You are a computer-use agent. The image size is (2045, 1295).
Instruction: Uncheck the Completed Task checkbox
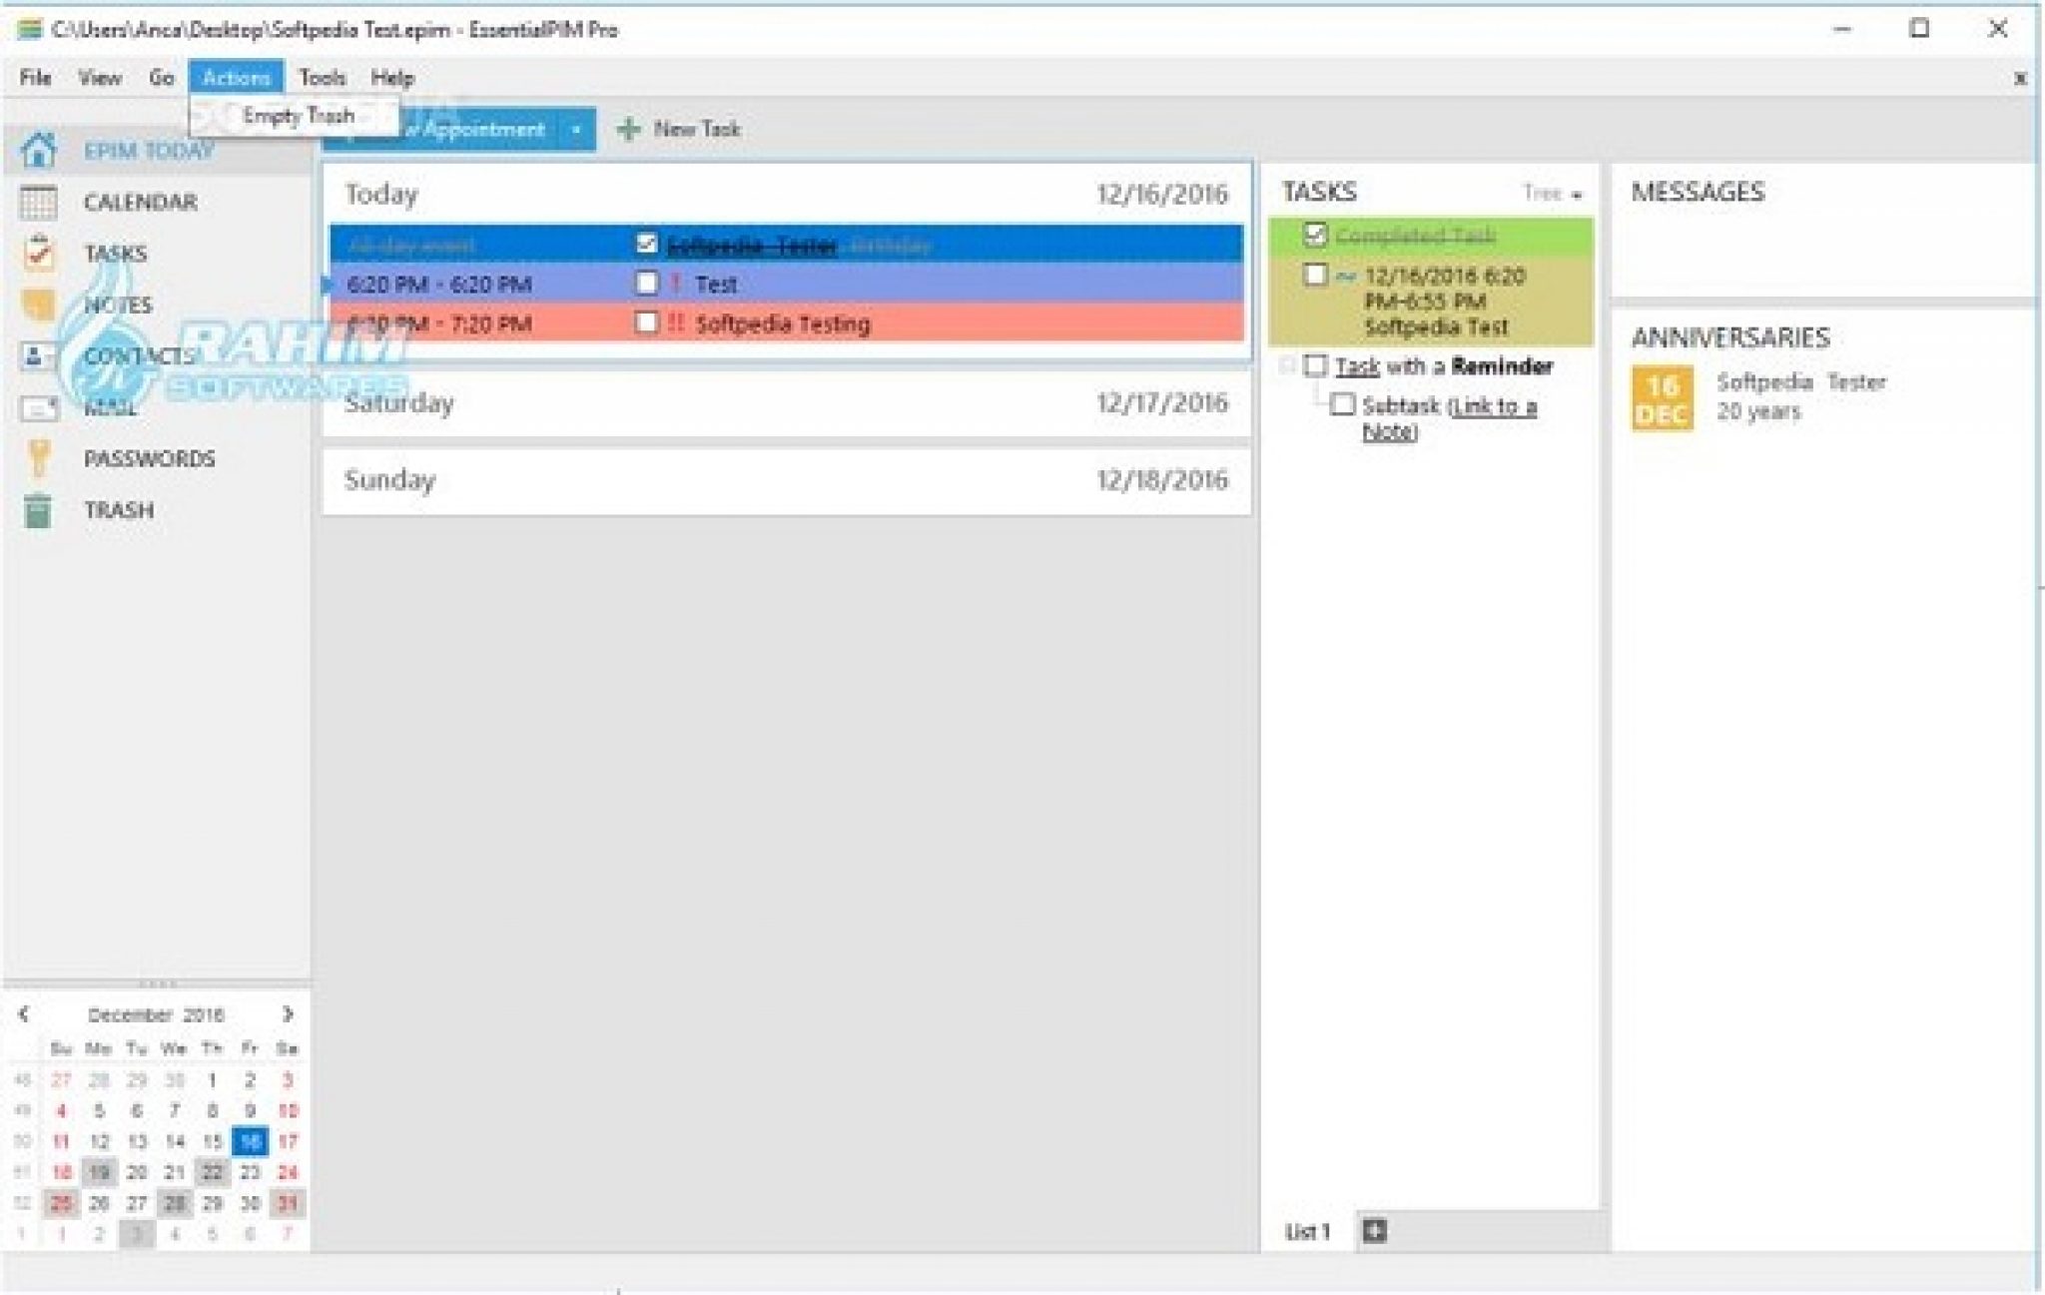1315,235
